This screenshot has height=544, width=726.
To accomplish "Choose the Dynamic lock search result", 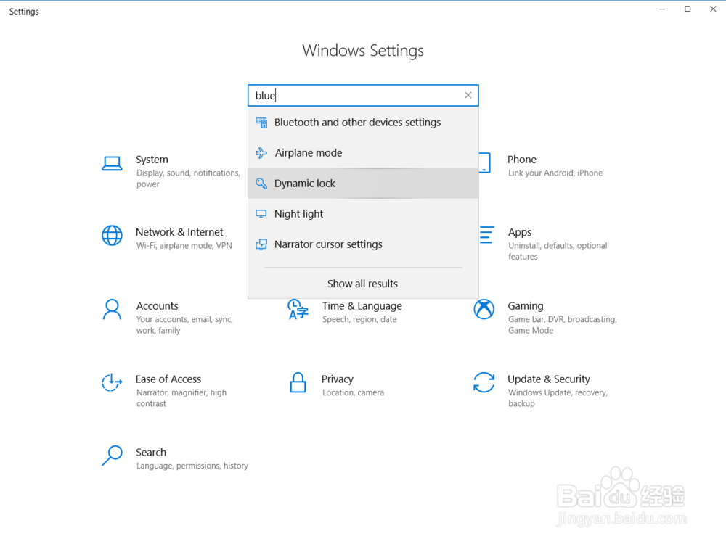I will [x=363, y=184].
